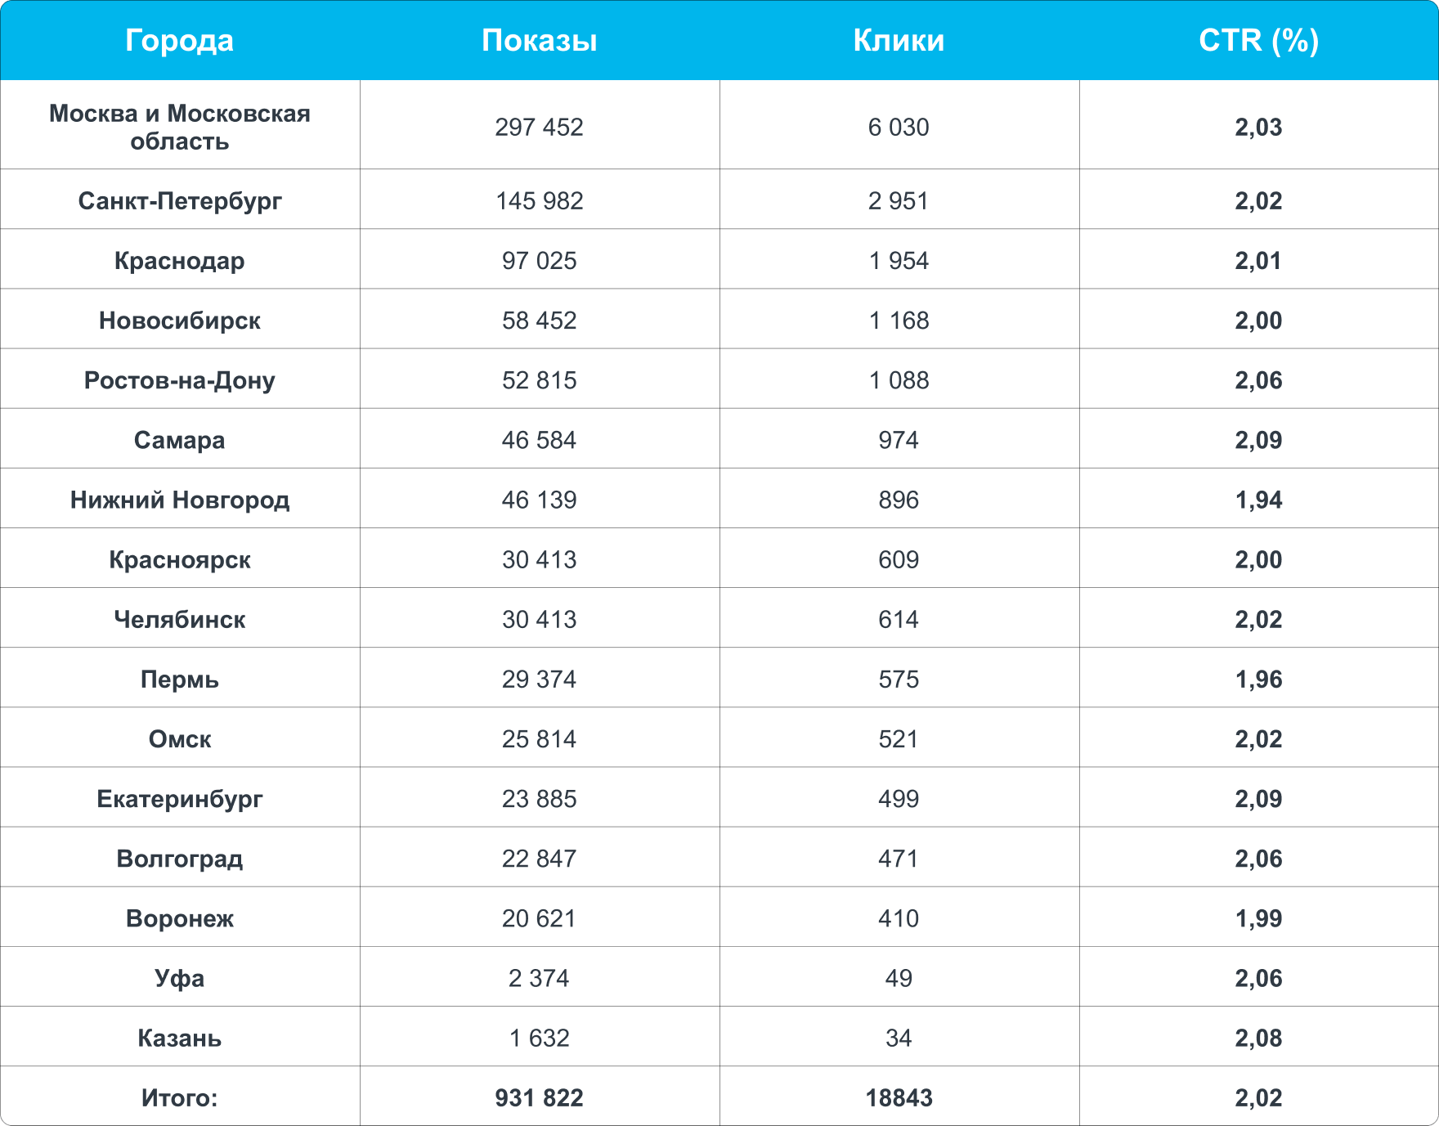Click CTR value 1,94 for Нижний Новгород
Screen dimensions: 1439x1126
click(x=1258, y=500)
